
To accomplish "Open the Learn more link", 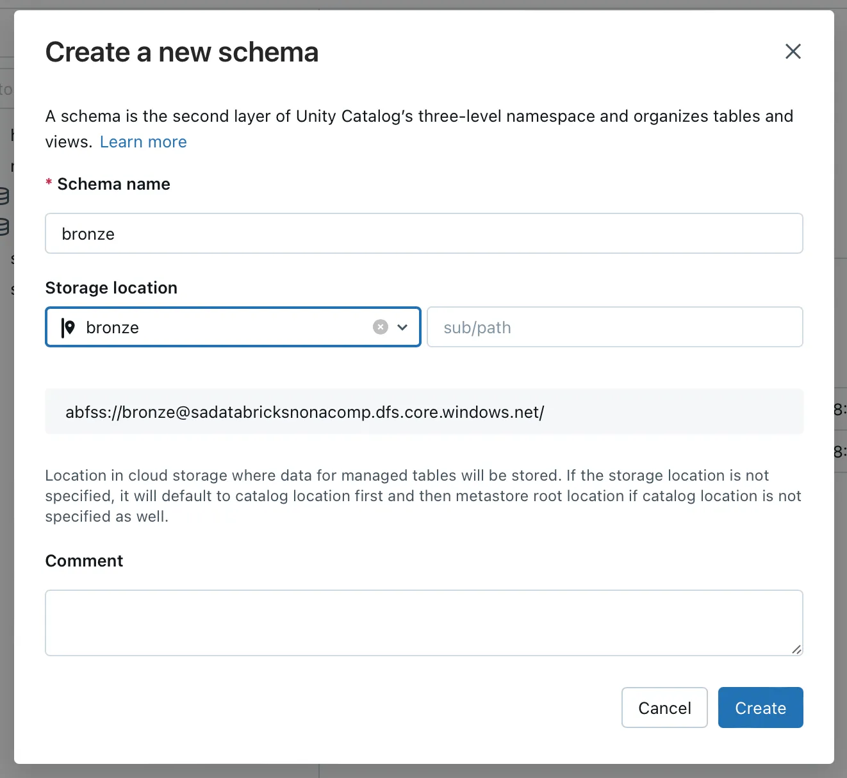I will (144, 142).
